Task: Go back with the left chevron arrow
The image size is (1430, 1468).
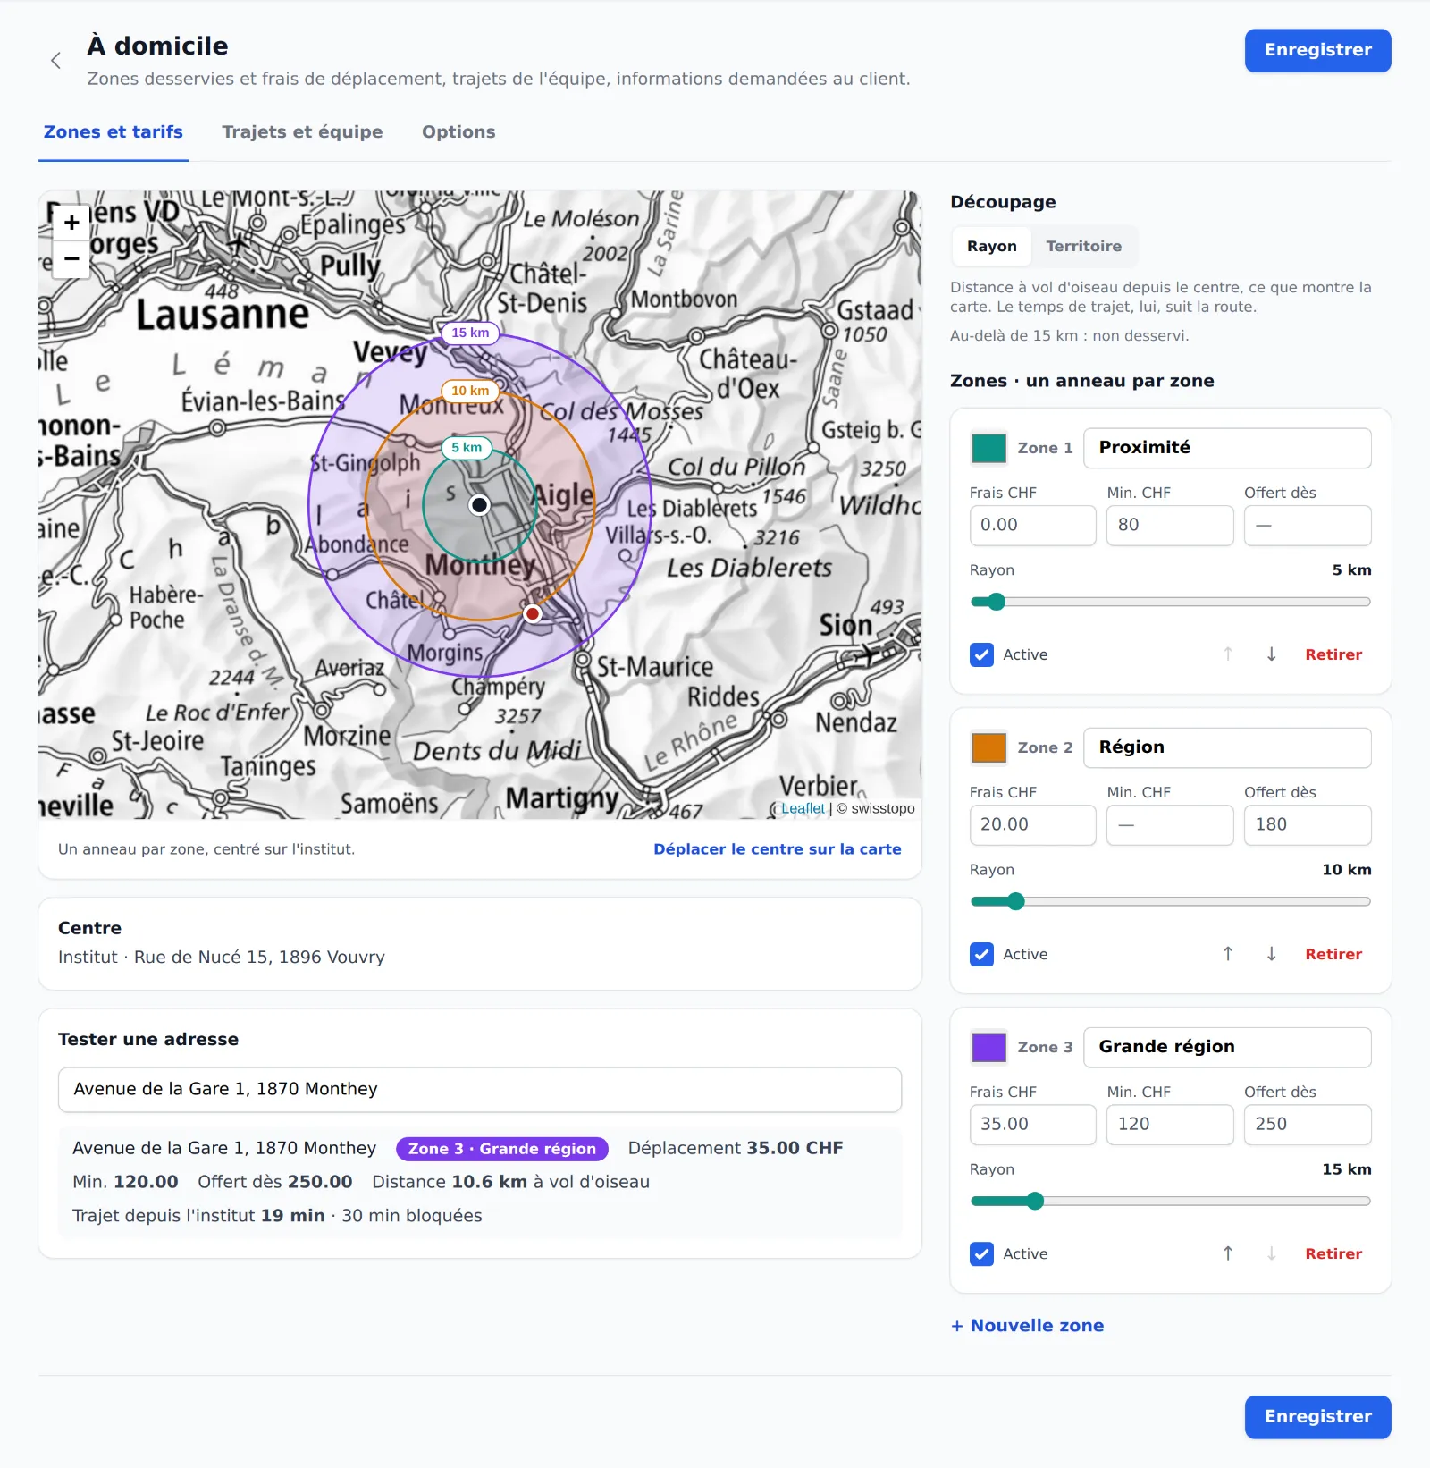Action: [55, 61]
